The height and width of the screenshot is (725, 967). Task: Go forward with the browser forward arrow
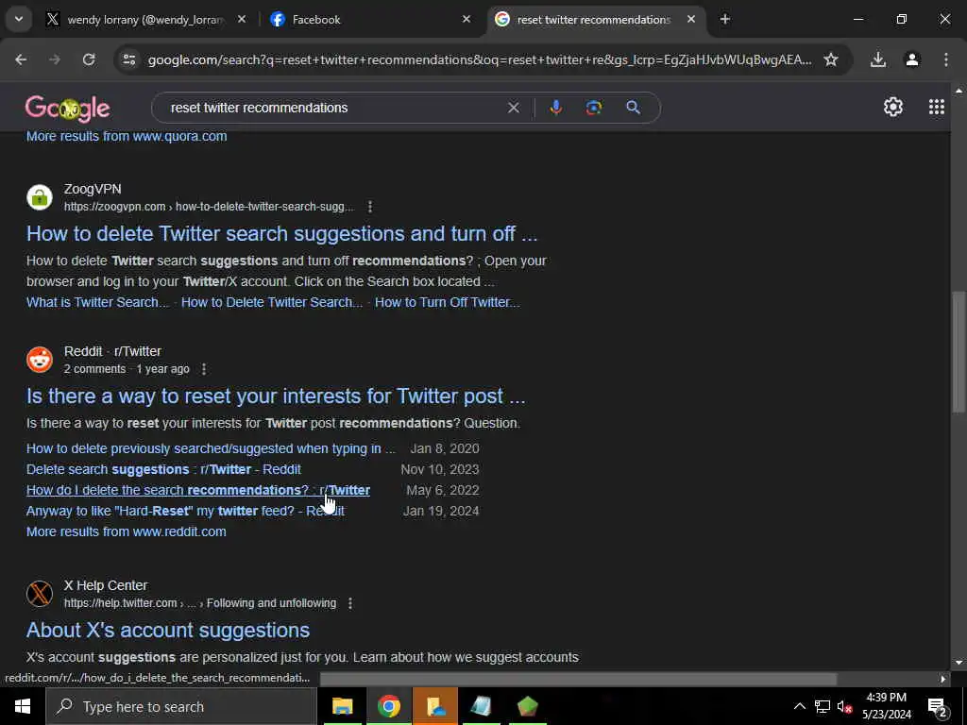[55, 59]
